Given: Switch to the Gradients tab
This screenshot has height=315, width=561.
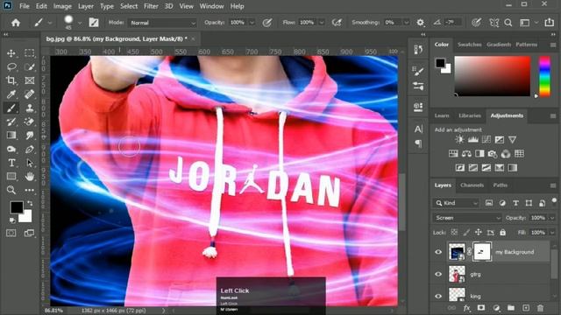Looking at the screenshot, I should click(499, 45).
